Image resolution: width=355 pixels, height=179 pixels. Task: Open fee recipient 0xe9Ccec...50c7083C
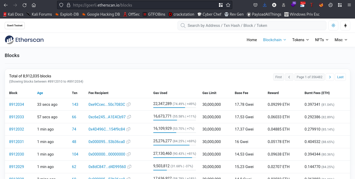point(107,104)
